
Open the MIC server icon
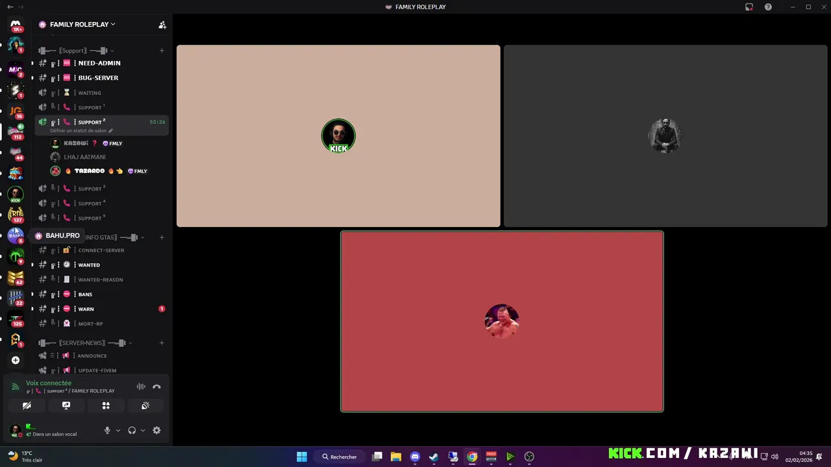16,69
